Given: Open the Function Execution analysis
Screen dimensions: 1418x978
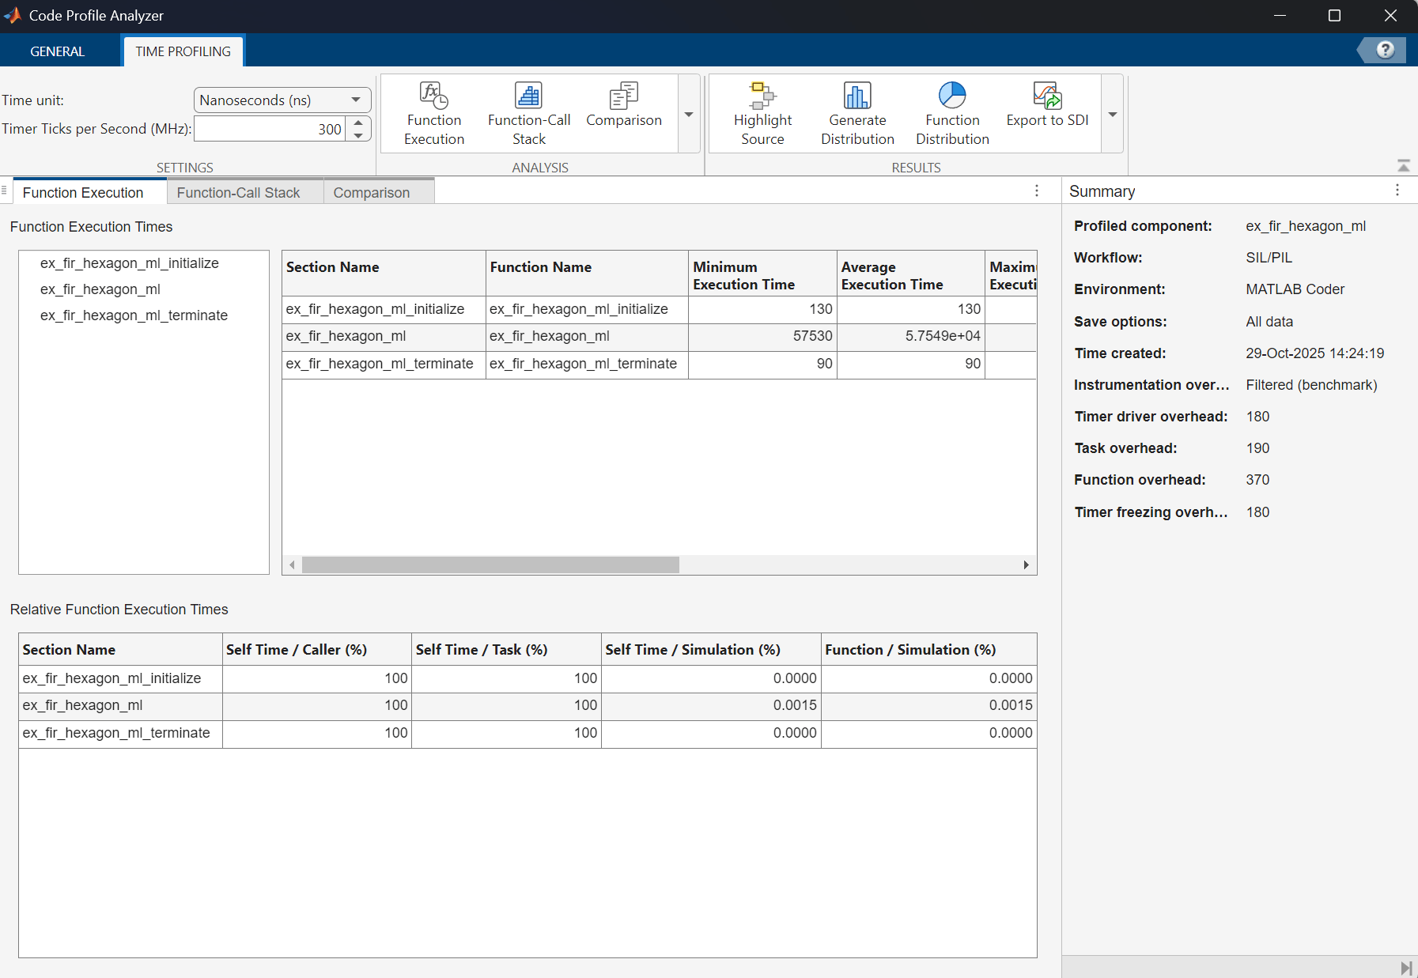Looking at the screenshot, I should [434, 114].
